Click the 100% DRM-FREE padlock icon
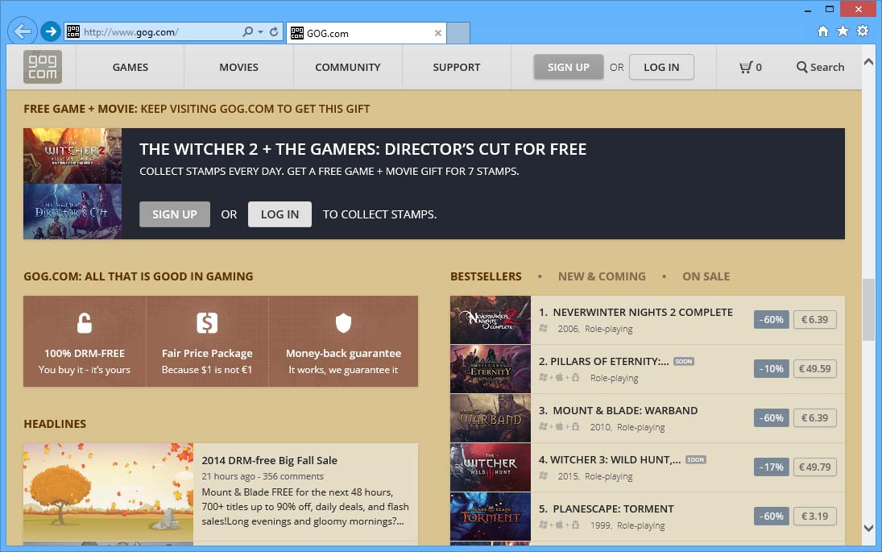 [x=85, y=323]
